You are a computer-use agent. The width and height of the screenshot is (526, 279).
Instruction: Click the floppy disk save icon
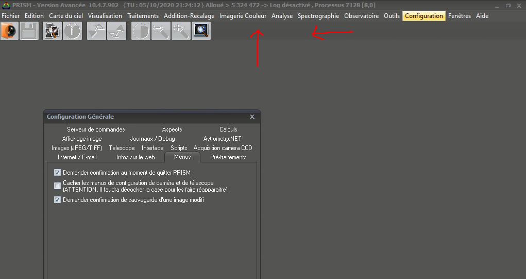(x=29, y=31)
